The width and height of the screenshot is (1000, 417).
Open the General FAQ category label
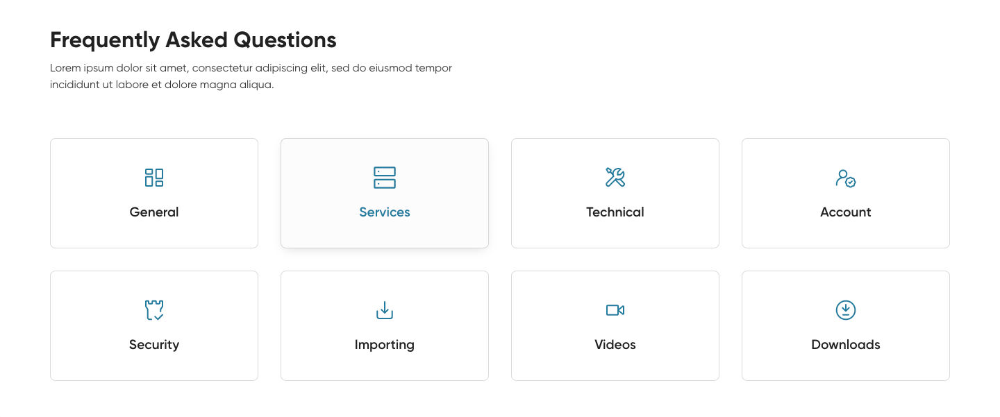[154, 212]
